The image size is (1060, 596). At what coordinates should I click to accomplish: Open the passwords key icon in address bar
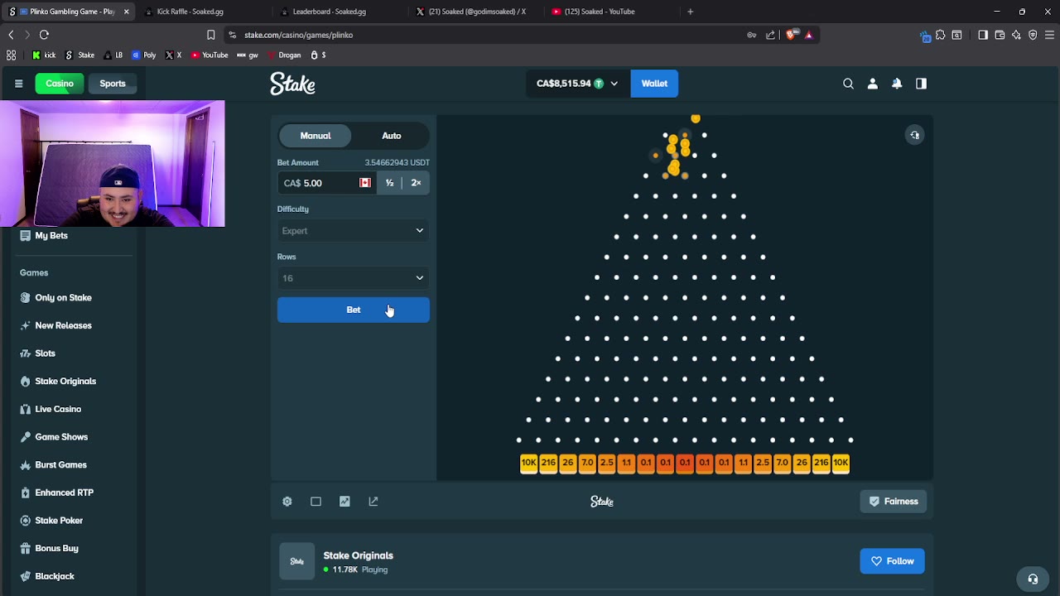coord(751,35)
